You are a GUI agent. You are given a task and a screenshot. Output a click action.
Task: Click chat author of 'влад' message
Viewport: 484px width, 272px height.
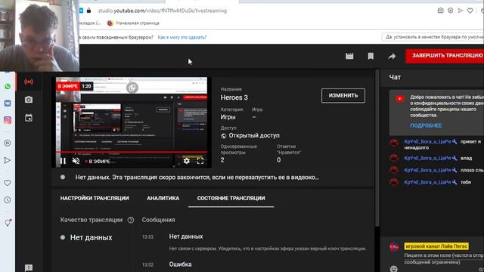pos(427,158)
